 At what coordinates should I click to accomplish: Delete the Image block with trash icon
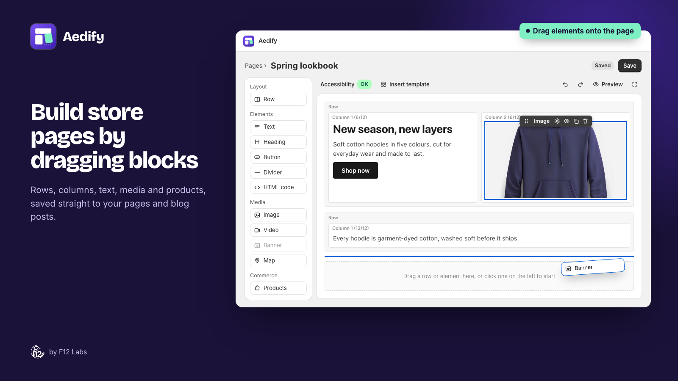coord(585,121)
